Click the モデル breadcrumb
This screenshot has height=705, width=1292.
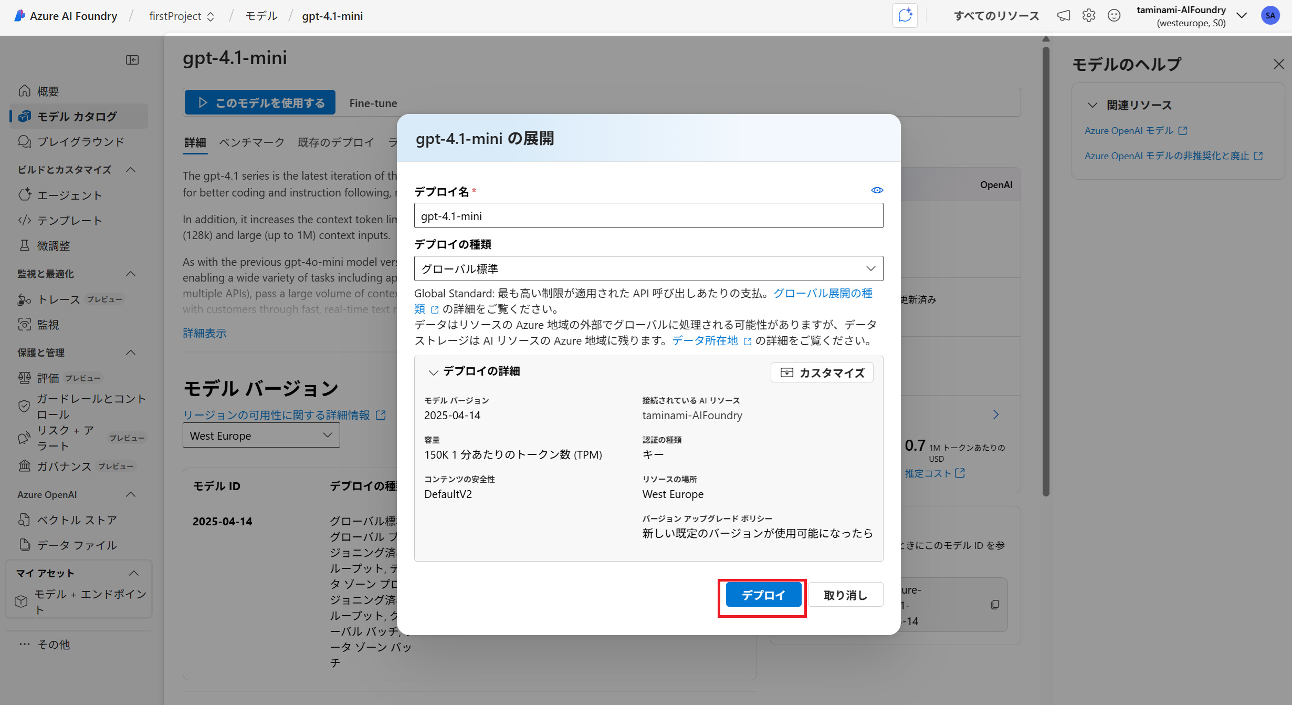[261, 16]
